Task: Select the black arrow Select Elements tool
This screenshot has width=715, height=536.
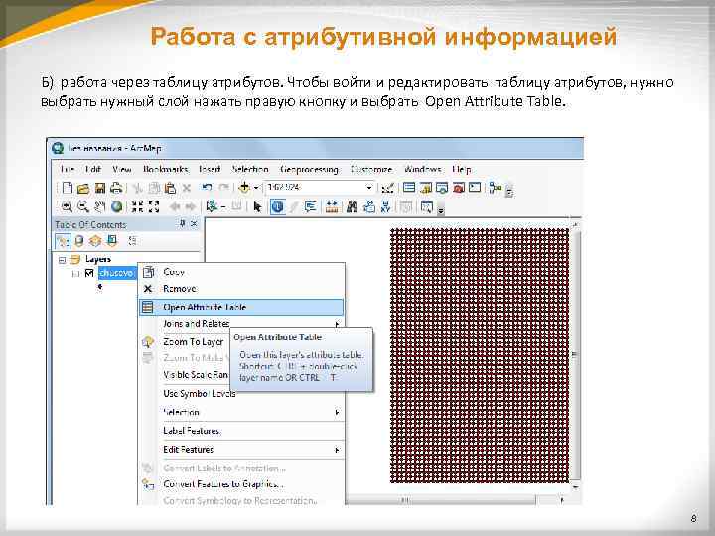Action: click(x=257, y=207)
